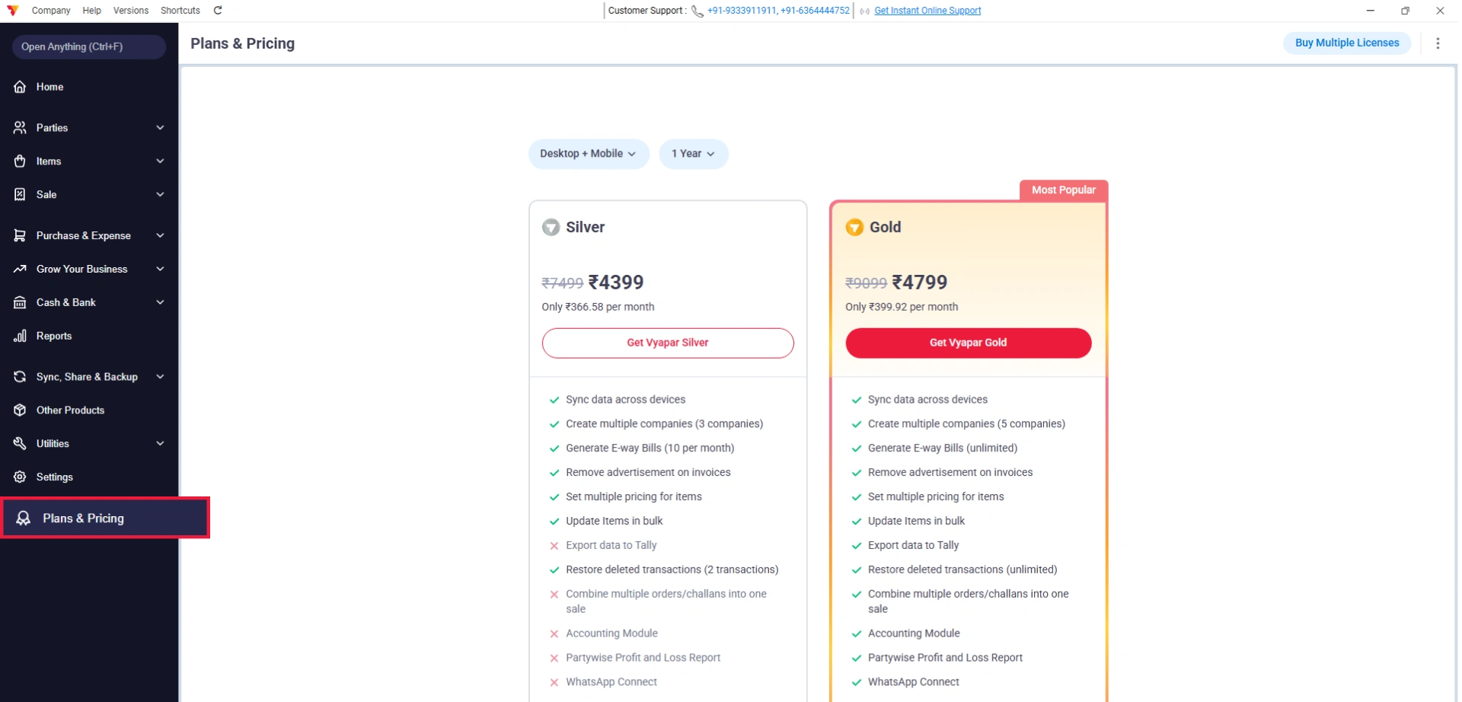Open the 1 Year duration dropdown
This screenshot has width=1462, height=702.
tap(693, 154)
